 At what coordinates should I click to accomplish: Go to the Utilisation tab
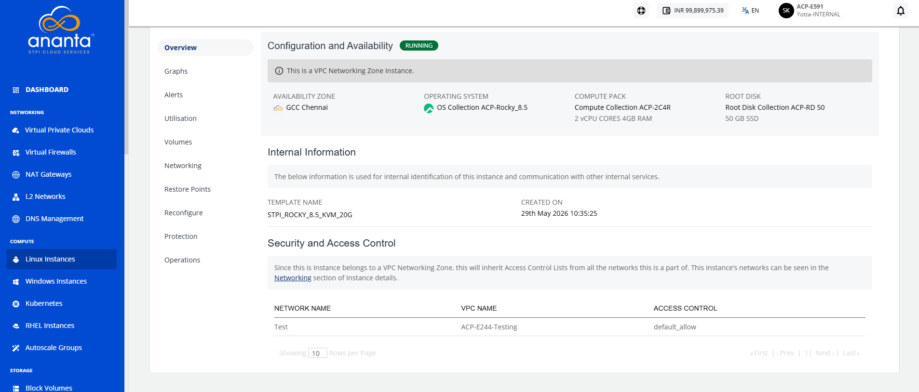(x=180, y=118)
